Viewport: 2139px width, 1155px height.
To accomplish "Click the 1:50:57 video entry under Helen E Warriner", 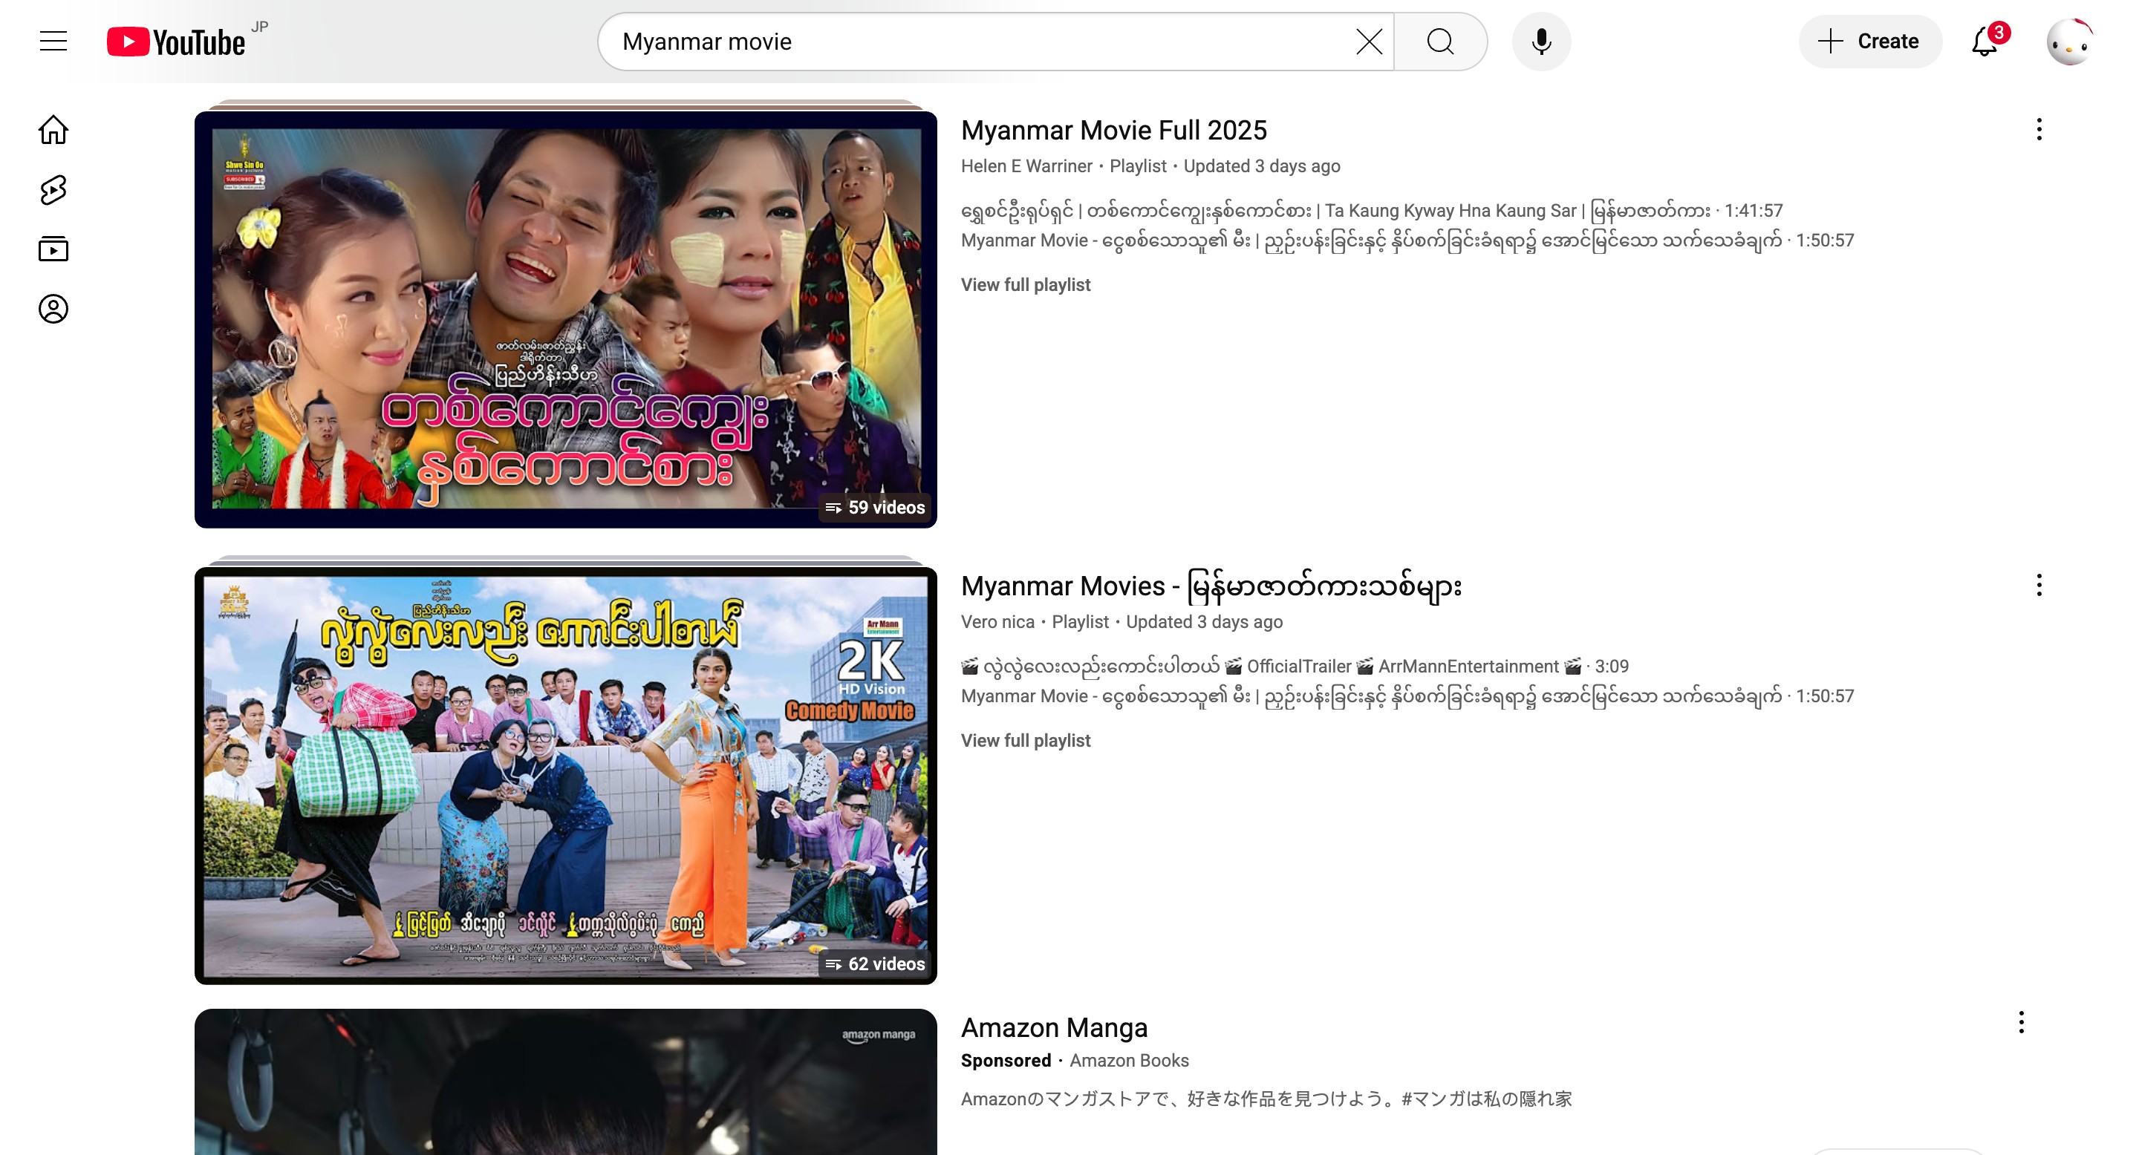I will point(1407,241).
